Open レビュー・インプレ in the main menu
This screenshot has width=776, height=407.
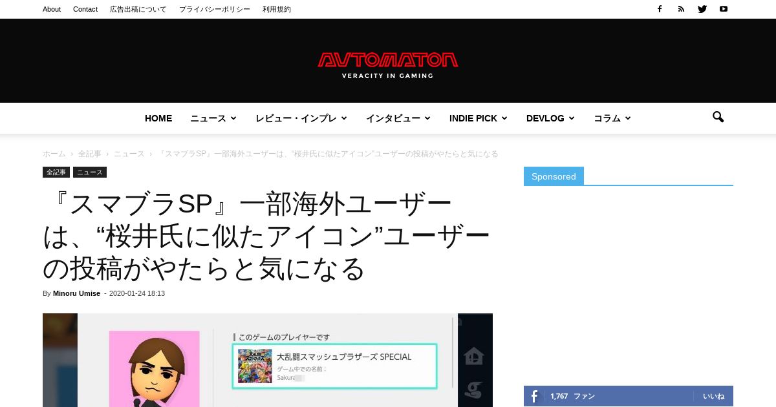click(x=296, y=118)
